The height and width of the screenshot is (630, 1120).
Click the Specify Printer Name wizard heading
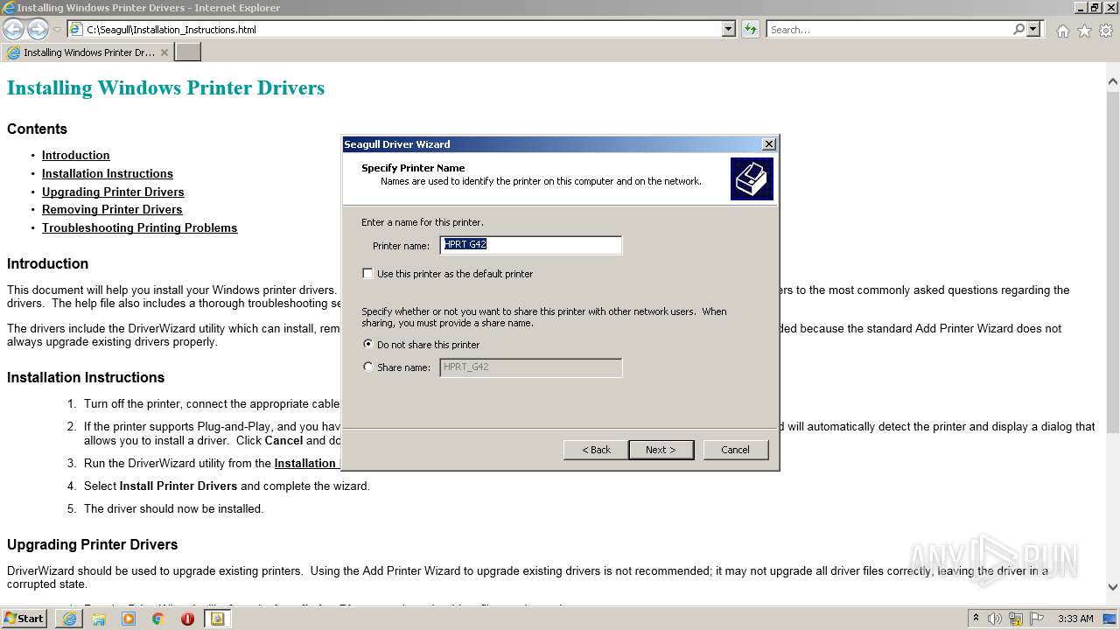pyautogui.click(x=413, y=168)
